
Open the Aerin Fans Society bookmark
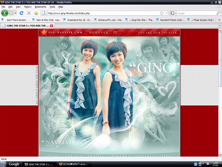16,20
